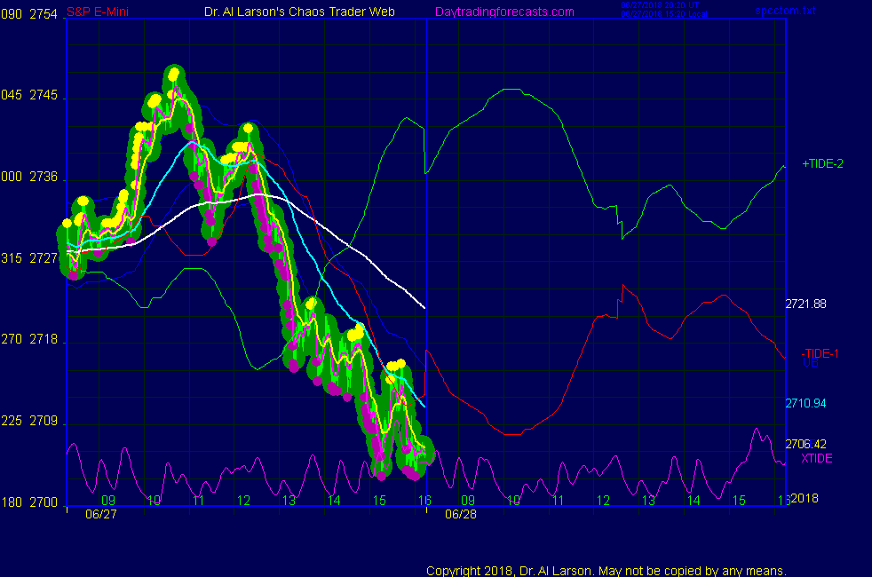Click the 2700 price axis label
The image size is (872, 577).
tap(43, 502)
